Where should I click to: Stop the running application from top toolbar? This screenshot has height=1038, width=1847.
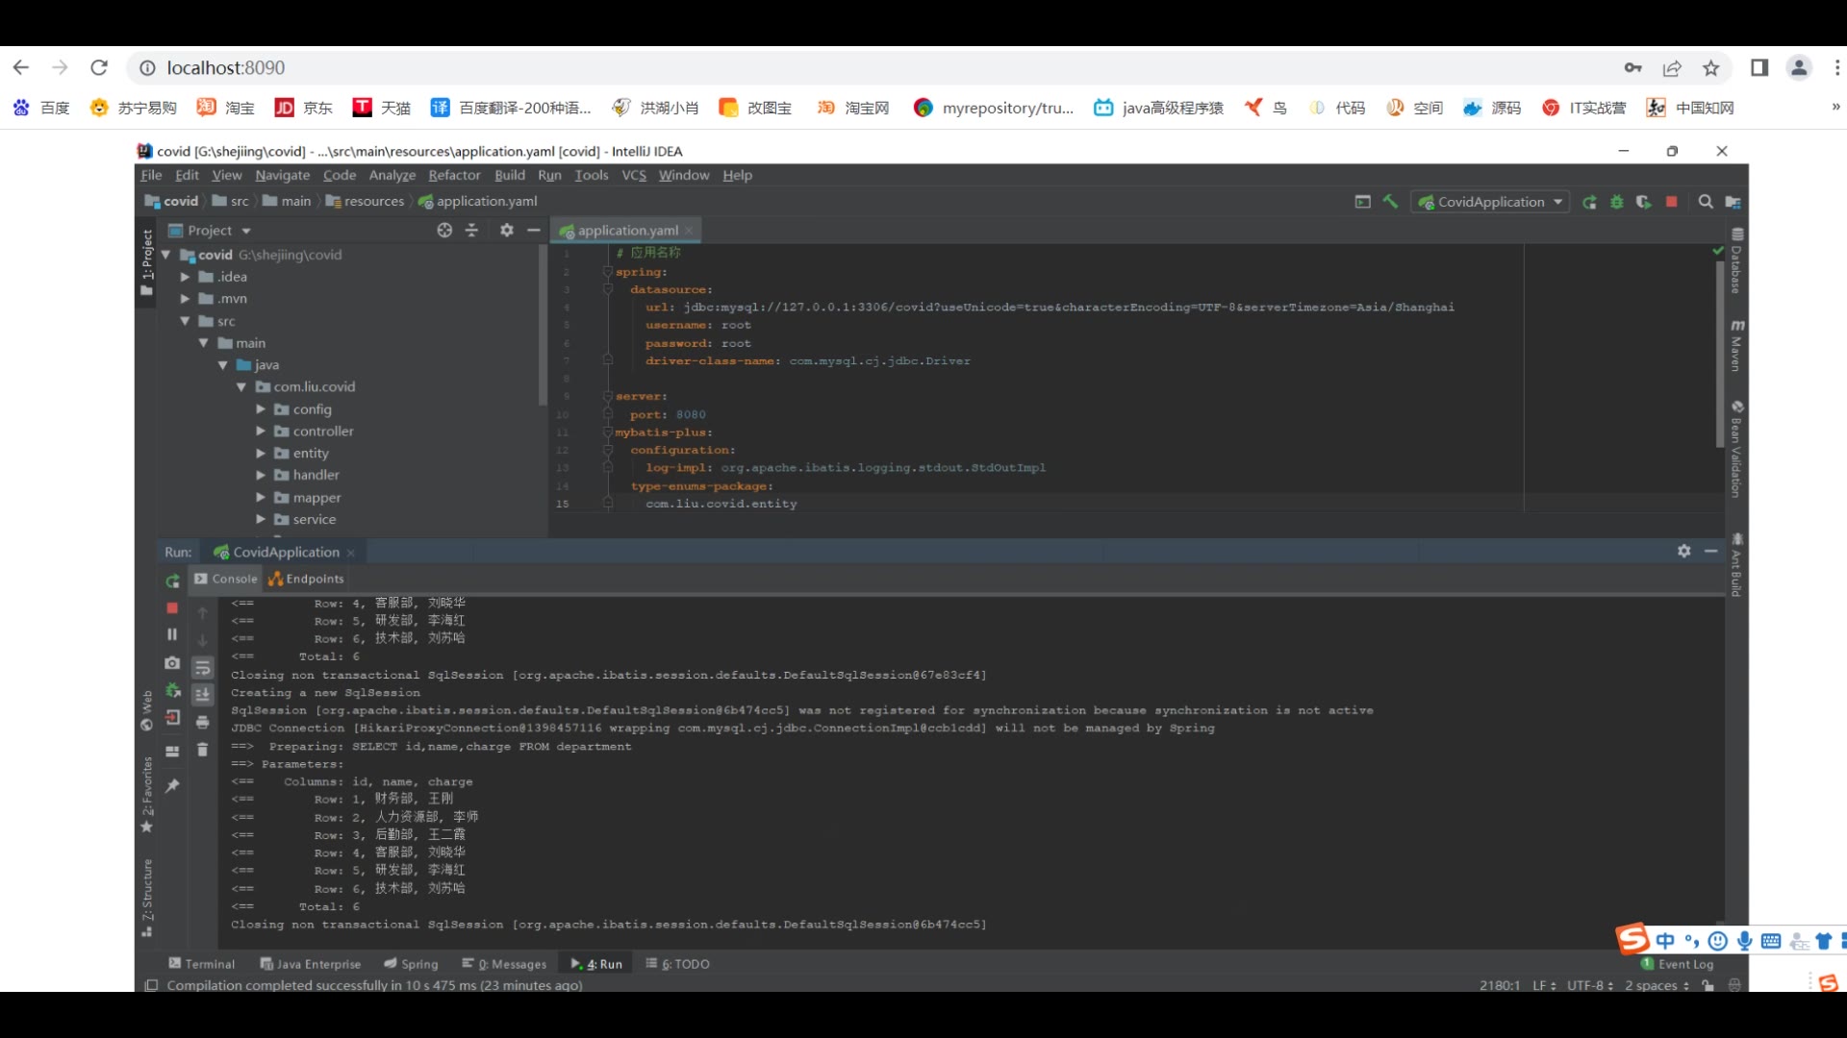click(x=1672, y=202)
